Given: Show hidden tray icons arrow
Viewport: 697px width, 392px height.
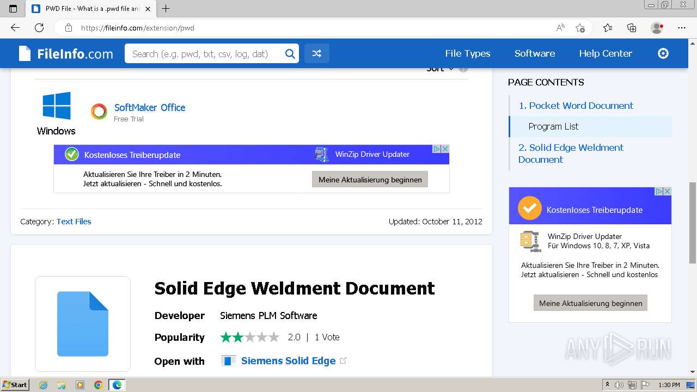Looking at the screenshot, I should (607, 385).
